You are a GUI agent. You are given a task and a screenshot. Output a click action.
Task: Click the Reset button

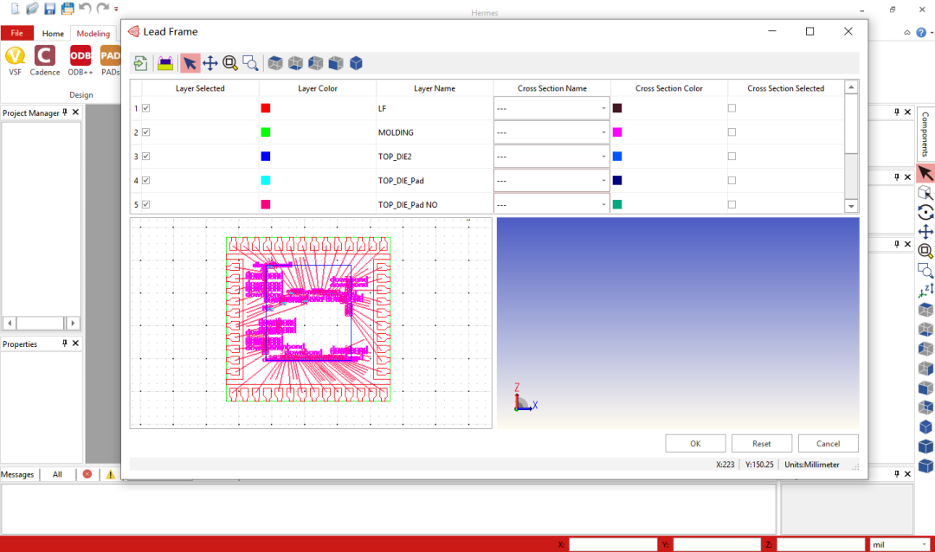761,444
